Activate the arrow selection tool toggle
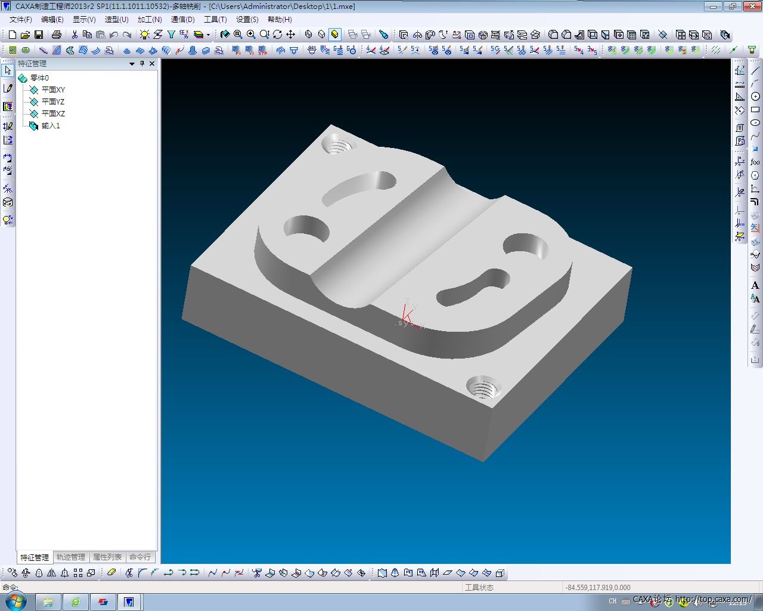This screenshot has height=611, width=763. [8, 70]
